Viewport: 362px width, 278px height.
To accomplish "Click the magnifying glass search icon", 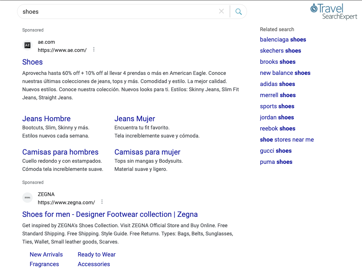I will point(238,11).
